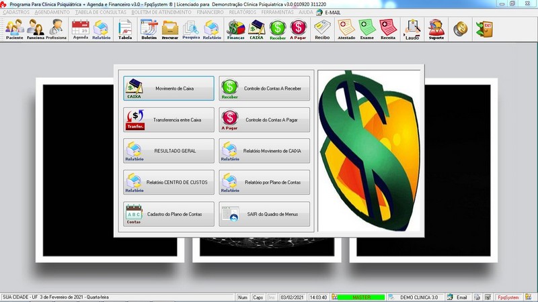The width and height of the screenshot is (538, 302).
Task: Click the Relatório icon next to Agenda
Action: [x=102, y=30]
